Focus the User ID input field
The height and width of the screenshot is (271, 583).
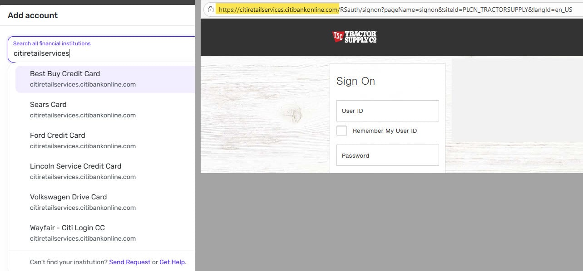tap(388, 111)
